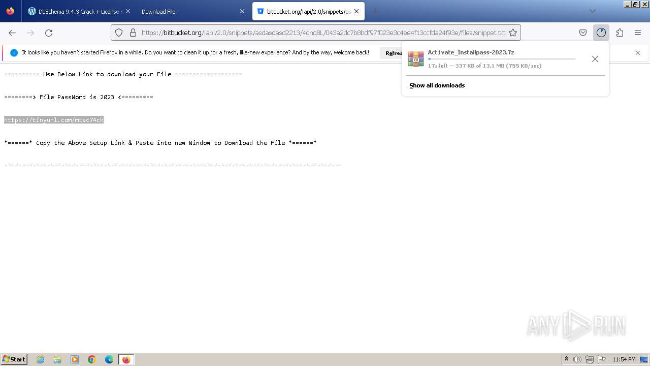Open the Action Center flag icon
Image resolution: width=650 pixels, height=366 pixels.
tap(602, 359)
